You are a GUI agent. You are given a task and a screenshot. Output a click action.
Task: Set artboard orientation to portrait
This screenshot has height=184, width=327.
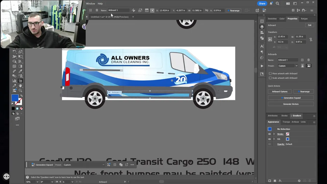(x=302, y=66)
